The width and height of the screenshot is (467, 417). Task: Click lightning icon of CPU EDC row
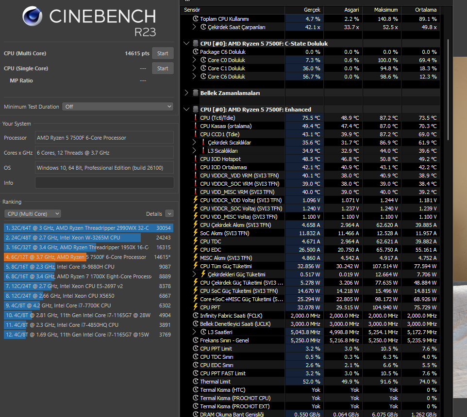tap(196, 249)
